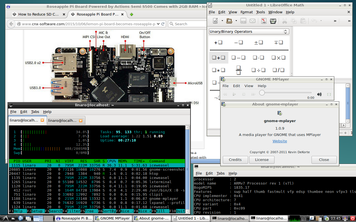
Task: Open the View menu in GNOME MPlayer
Action: click(x=249, y=86)
